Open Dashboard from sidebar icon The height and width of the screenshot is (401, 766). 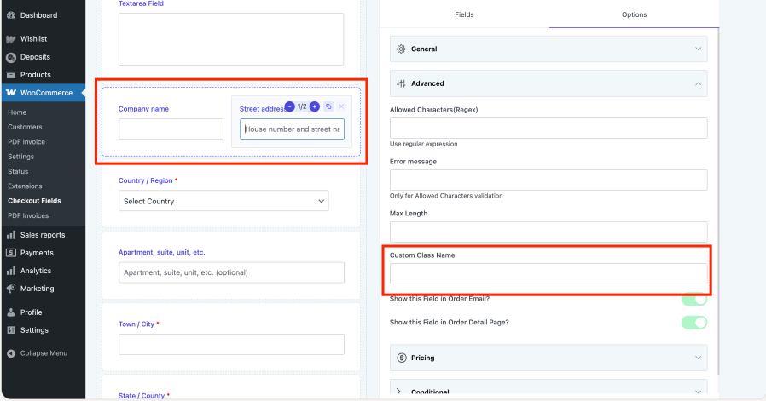[x=11, y=15]
